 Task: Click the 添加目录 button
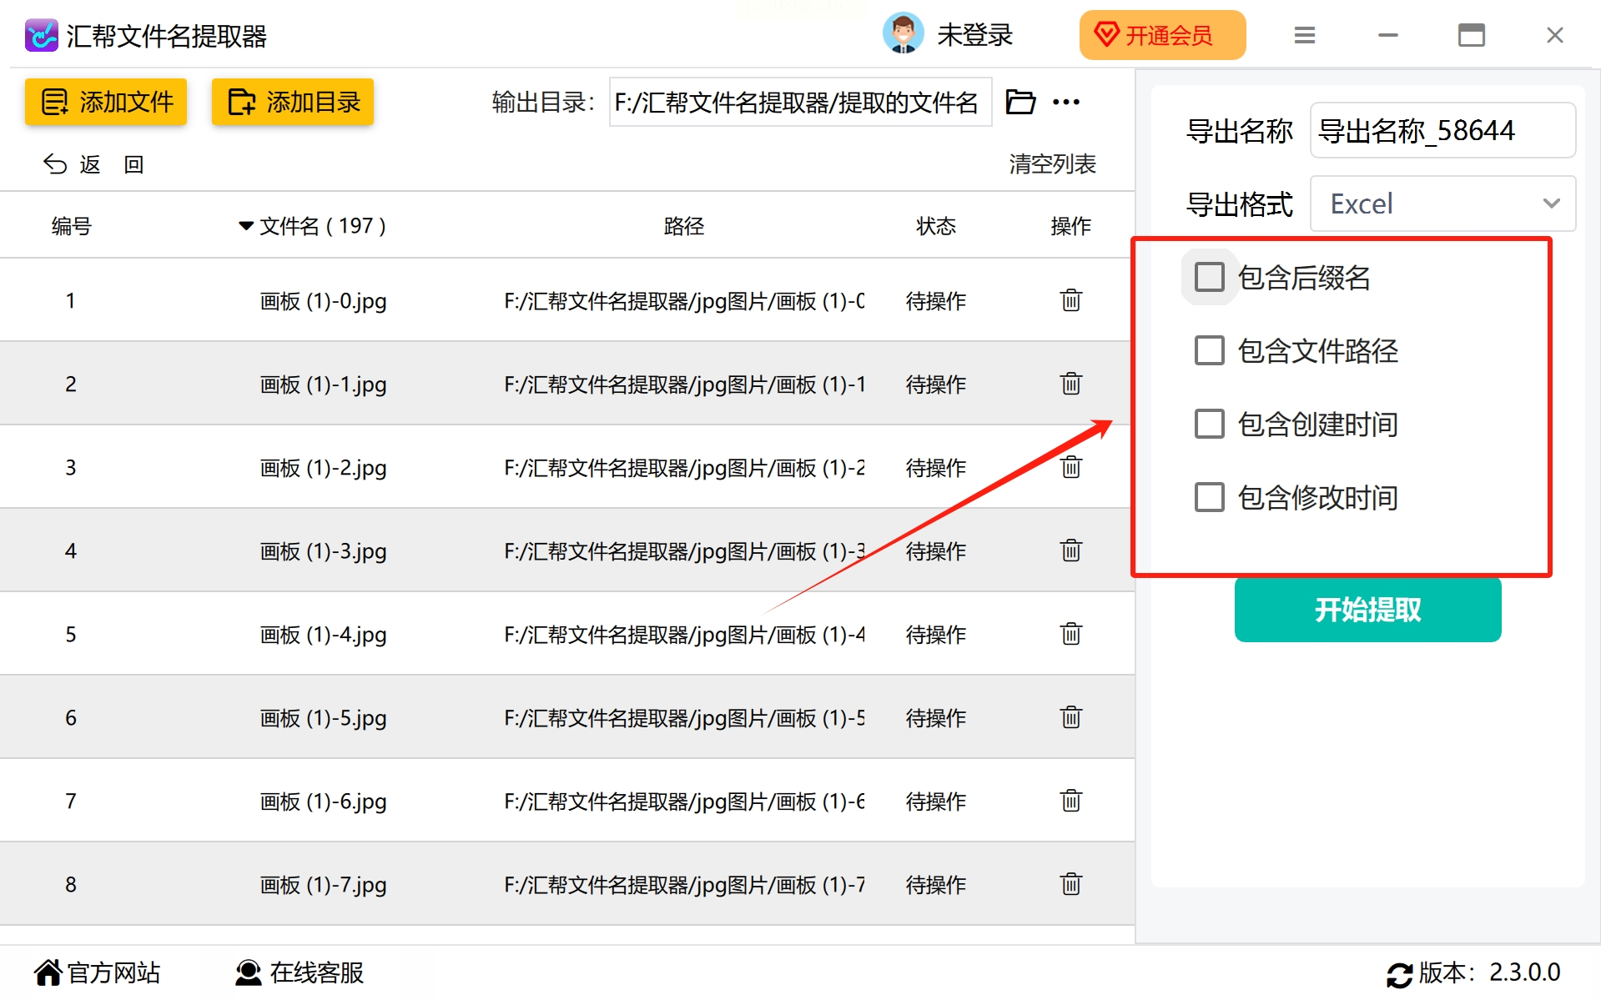(x=293, y=102)
